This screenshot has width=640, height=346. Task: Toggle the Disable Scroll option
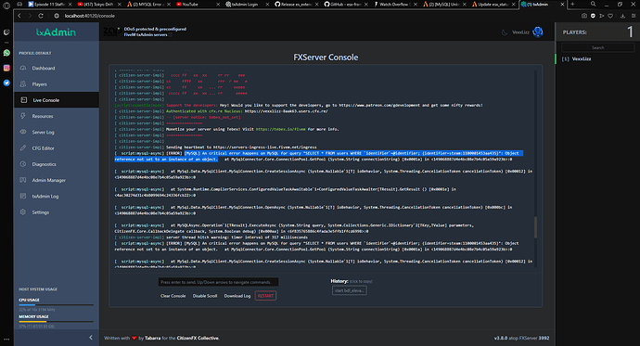pyautogui.click(x=205, y=296)
